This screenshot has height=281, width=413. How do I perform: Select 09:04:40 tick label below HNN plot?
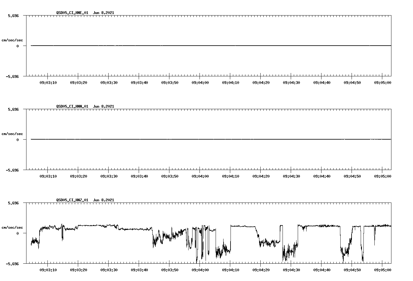tap(322, 176)
